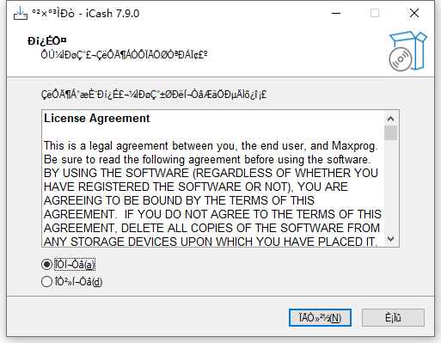Click the empty scrollbar track below thumb
The width and height of the screenshot is (441, 343).
coord(390,186)
